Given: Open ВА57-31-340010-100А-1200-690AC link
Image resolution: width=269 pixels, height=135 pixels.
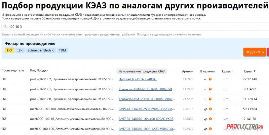Looking at the screenshot, I should (x=147, y=129).
